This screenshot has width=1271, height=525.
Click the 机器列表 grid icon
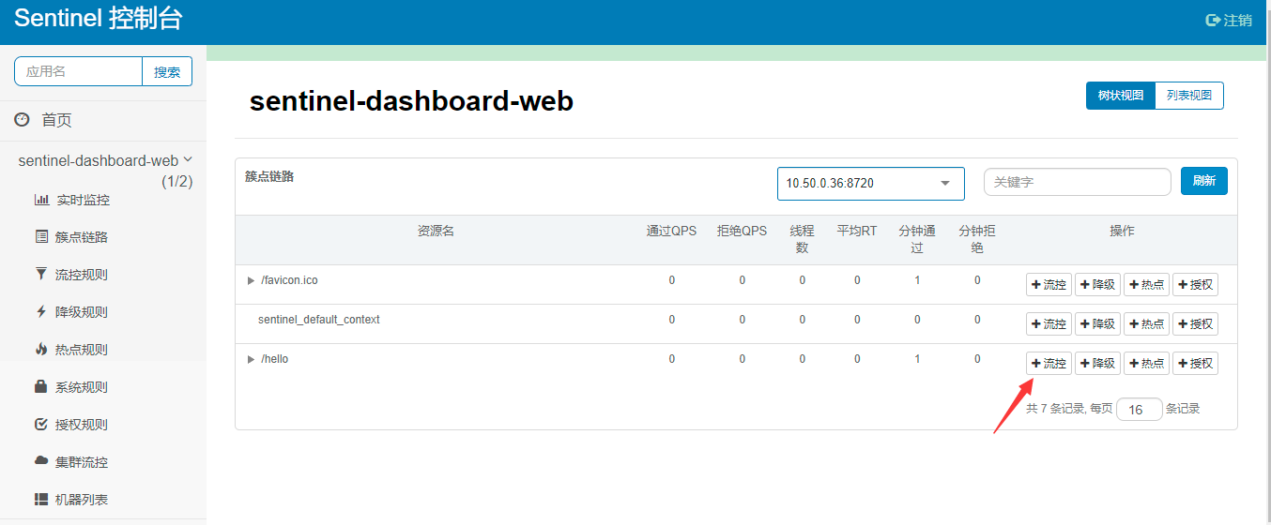pyautogui.click(x=41, y=499)
